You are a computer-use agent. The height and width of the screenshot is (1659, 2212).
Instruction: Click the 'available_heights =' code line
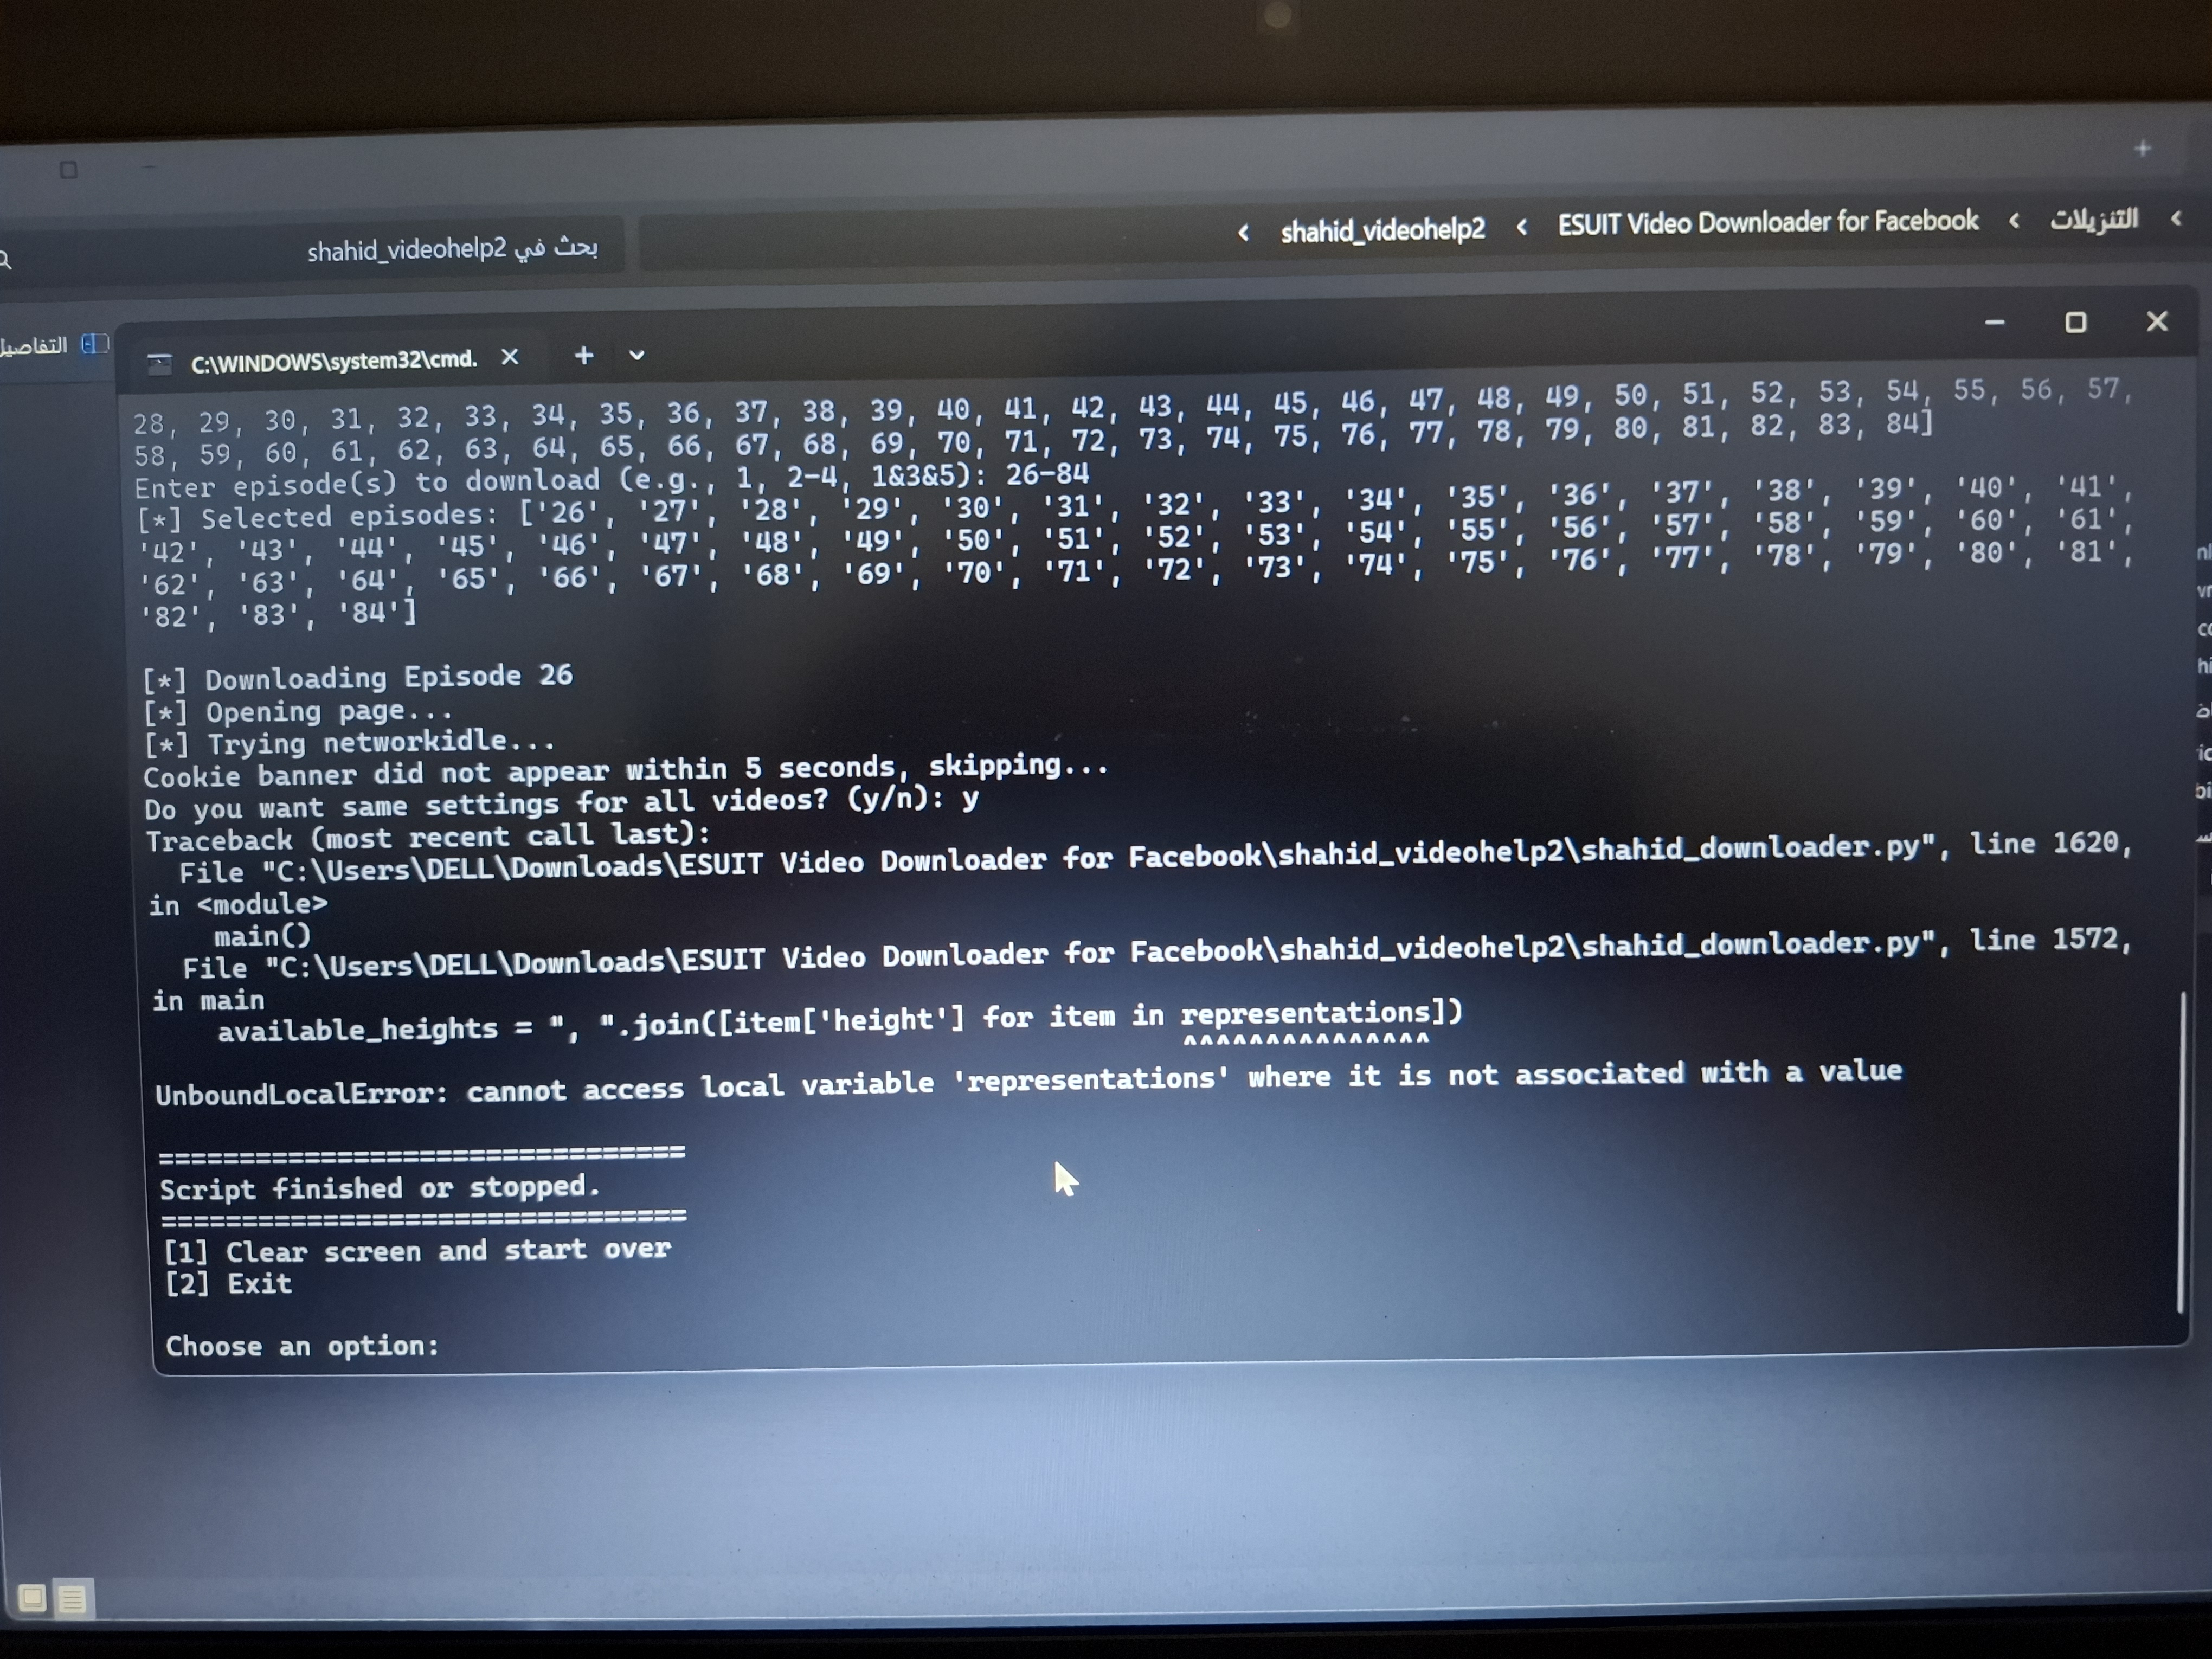tap(840, 1021)
